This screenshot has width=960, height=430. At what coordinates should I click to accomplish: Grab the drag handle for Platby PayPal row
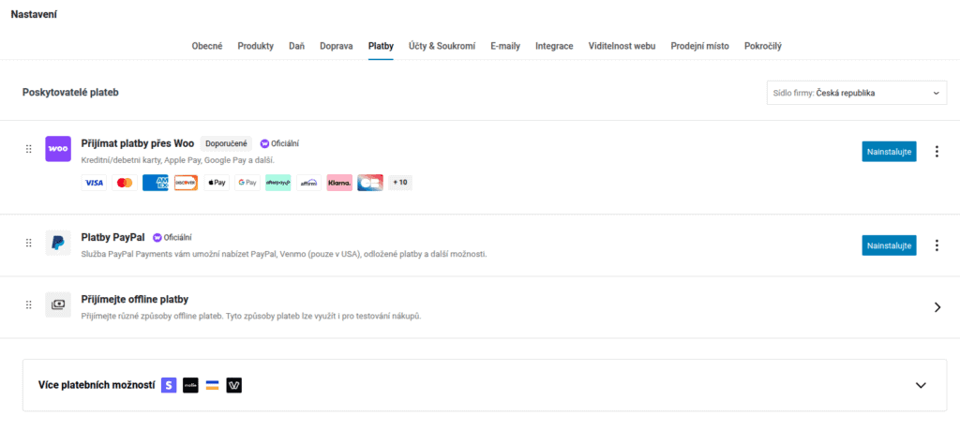click(29, 244)
